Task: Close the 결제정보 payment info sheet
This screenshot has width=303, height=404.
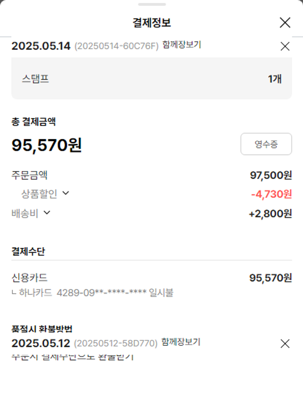Action: pyautogui.click(x=285, y=23)
